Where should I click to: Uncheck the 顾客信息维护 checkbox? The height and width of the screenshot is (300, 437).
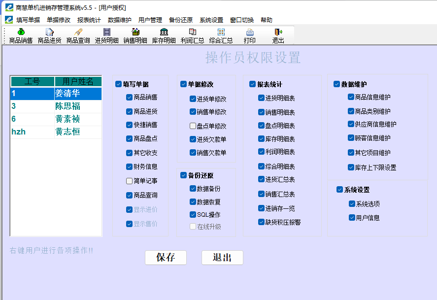[351, 138]
